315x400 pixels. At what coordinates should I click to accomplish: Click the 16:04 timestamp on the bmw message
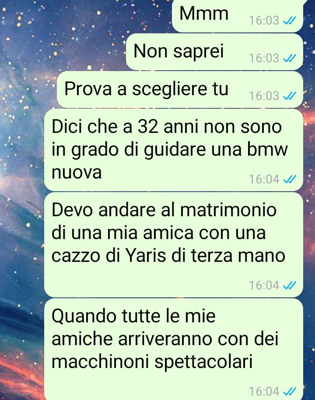(x=264, y=179)
